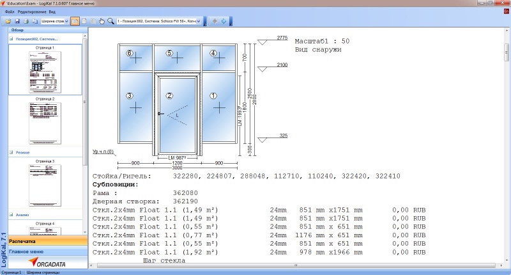Open the Файл menu
This screenshot has width=511, height=275.
click(x=10, y=12)
